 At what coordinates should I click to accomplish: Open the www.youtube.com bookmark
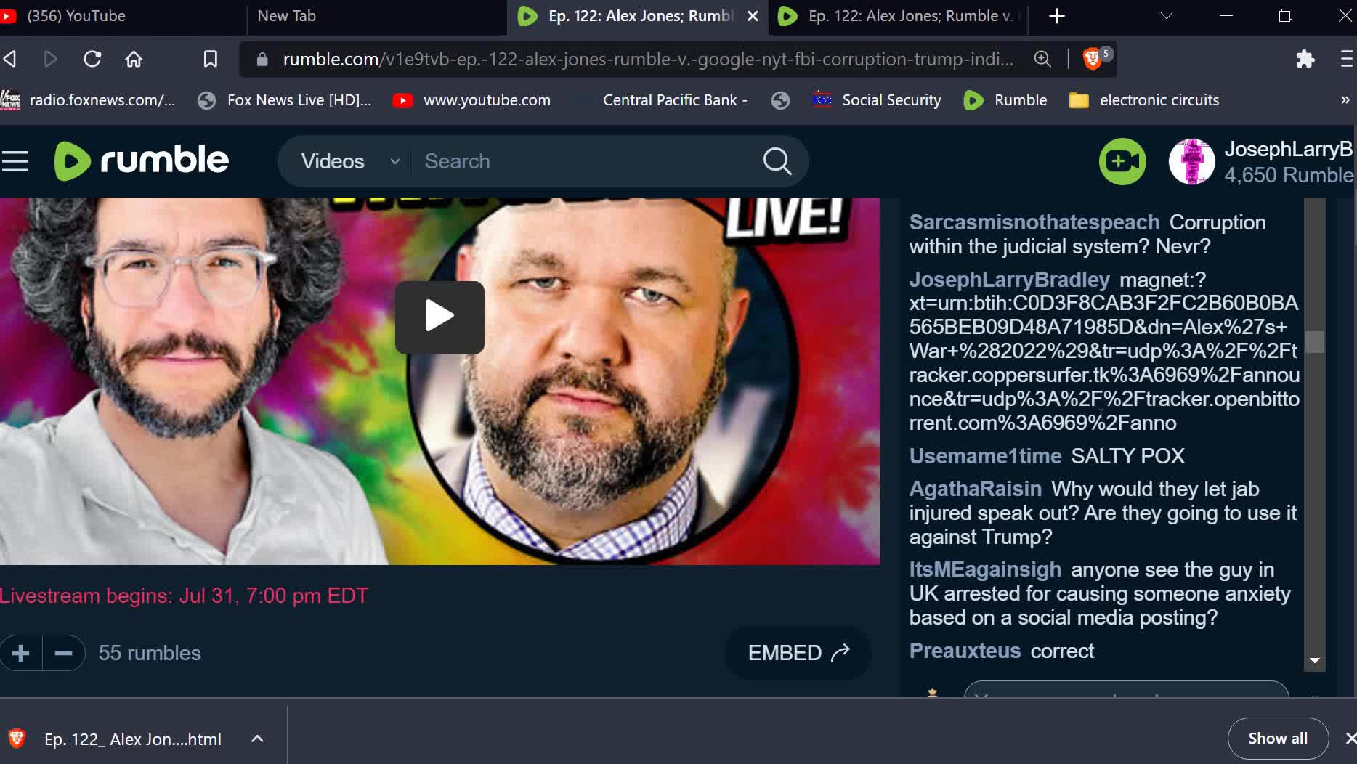tap(471, 100)
